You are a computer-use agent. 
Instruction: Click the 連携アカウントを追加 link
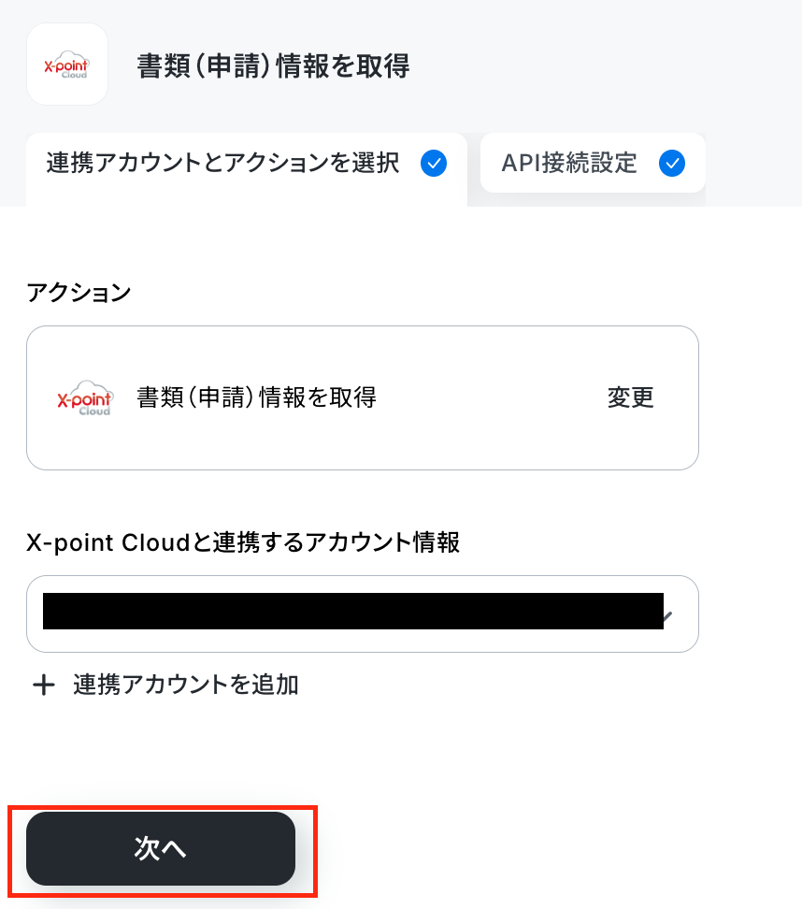click(185, 685)
